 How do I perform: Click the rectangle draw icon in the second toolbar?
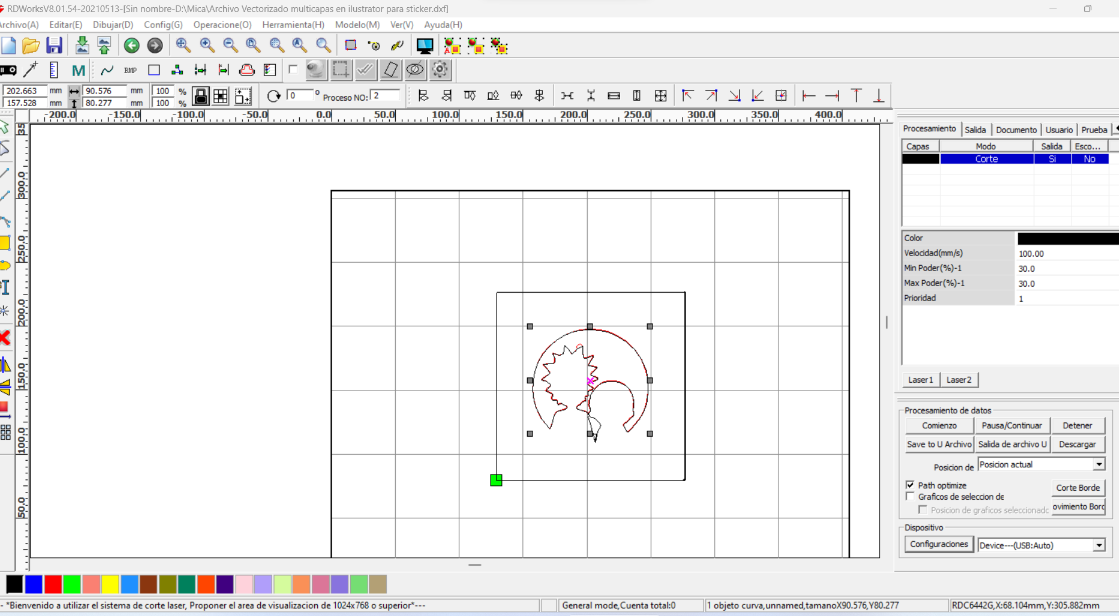(x=154, y=70)
